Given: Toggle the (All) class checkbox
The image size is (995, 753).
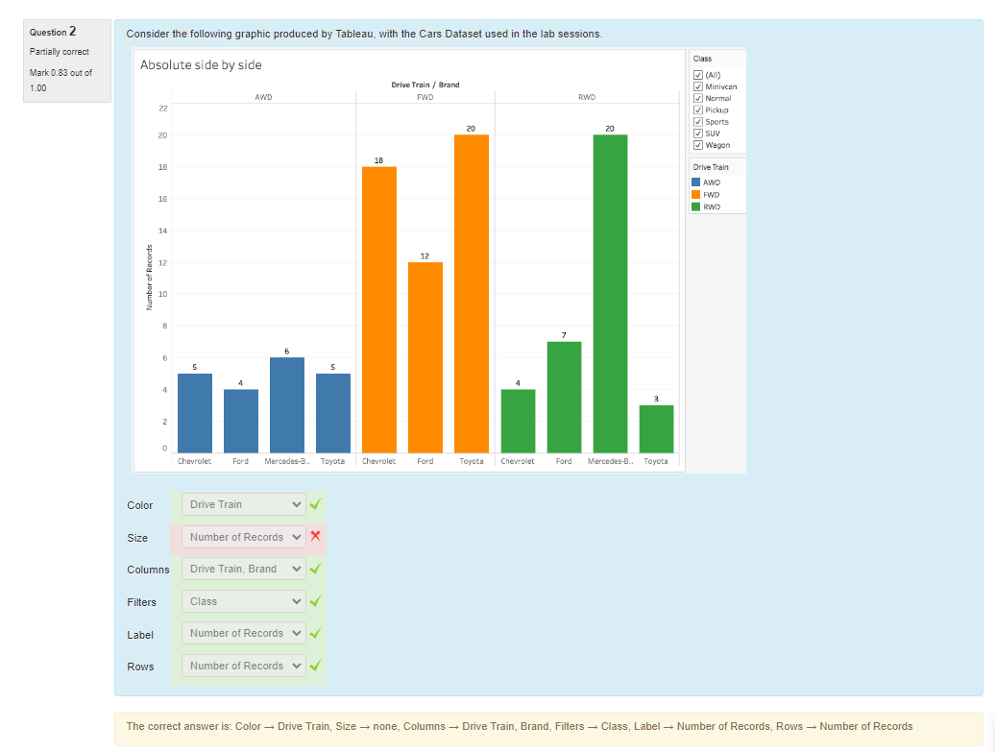Looking at the screenshot, I should (x=698, y=75).
